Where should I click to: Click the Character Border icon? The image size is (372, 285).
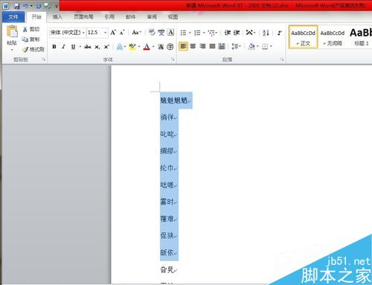point(171,32)
